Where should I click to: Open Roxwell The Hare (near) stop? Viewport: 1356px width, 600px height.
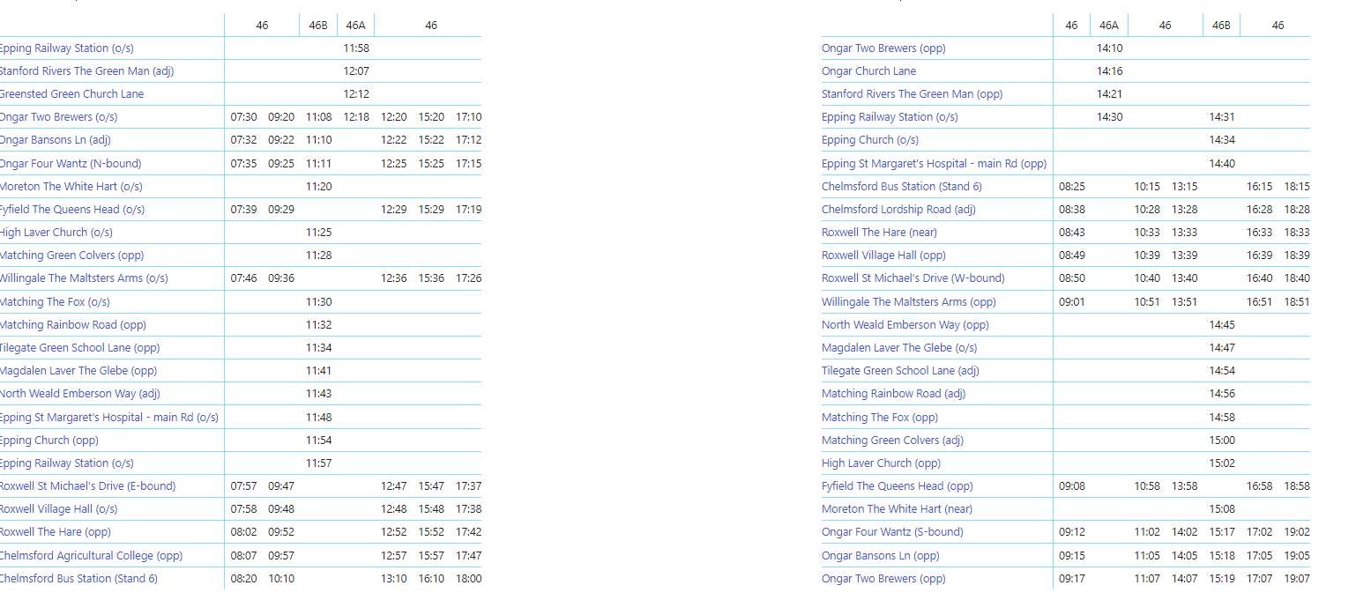[879, 233]
